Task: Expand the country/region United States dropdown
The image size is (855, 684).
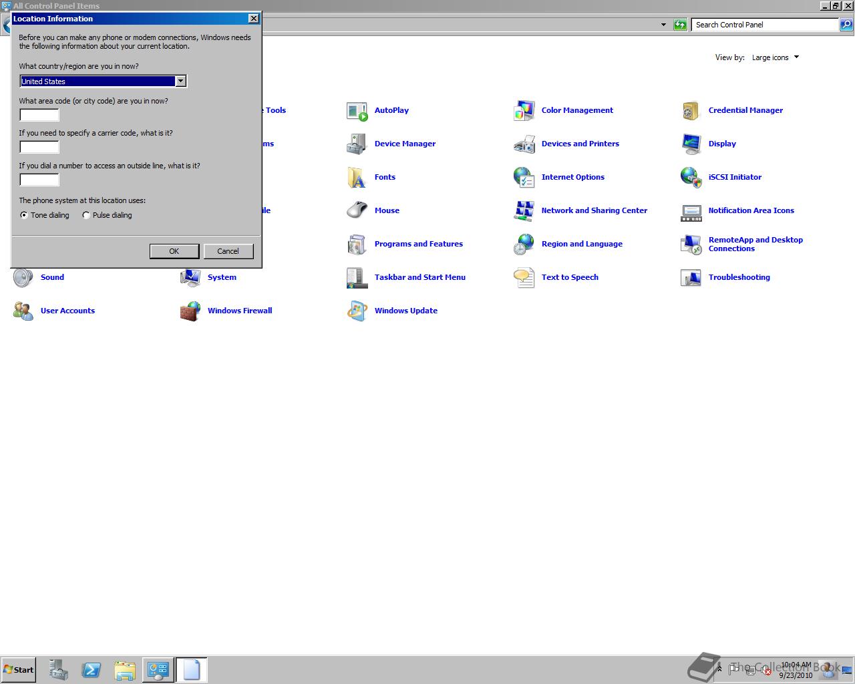Action: pyautogui.click(x=180, y=81)
